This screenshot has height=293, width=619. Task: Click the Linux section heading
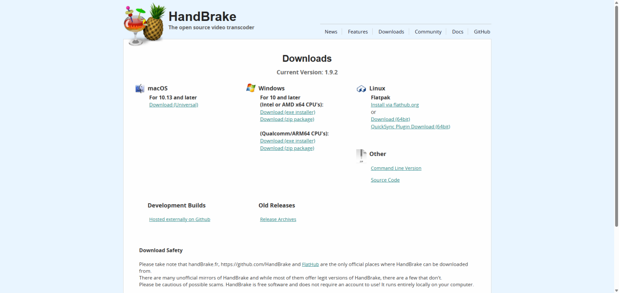(377, 88)
